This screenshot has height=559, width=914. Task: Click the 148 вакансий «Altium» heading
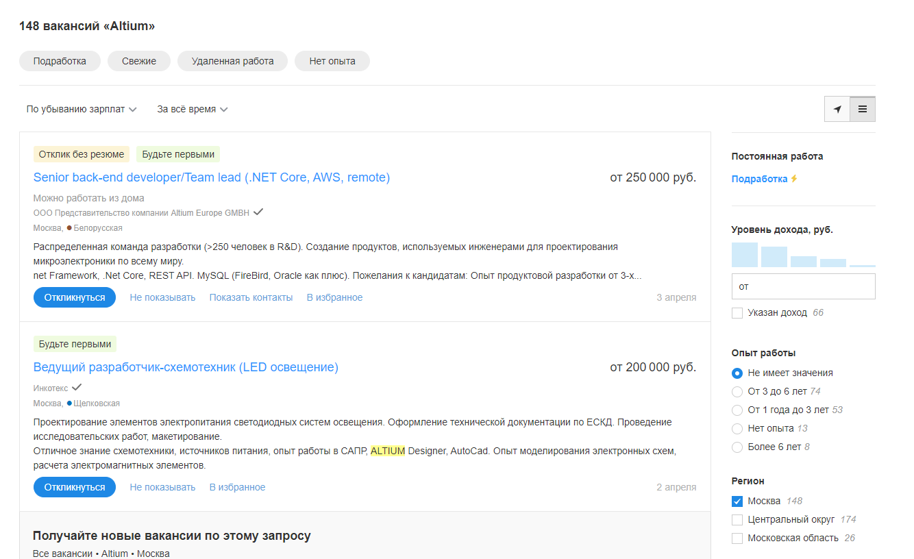click(87, 26)
